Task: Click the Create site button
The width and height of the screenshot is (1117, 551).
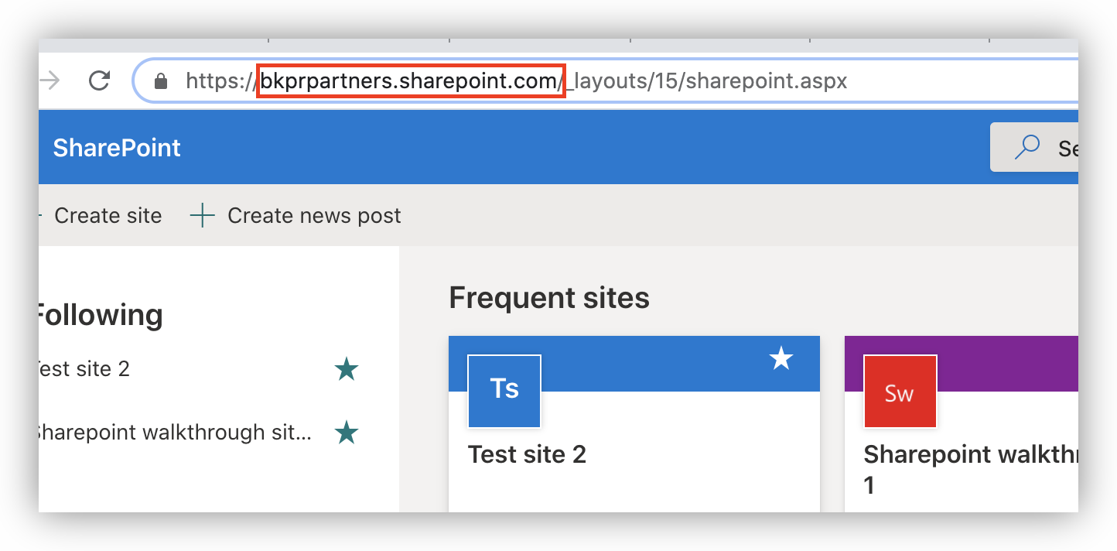Action: point(107,216)
